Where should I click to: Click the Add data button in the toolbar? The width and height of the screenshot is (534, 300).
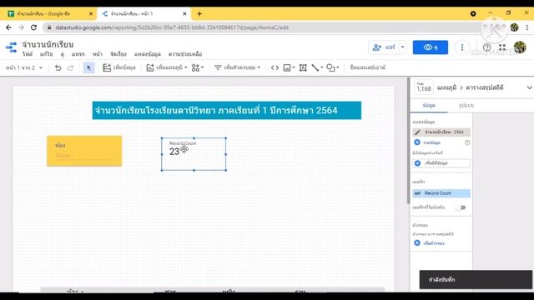[x=119, y=67]
